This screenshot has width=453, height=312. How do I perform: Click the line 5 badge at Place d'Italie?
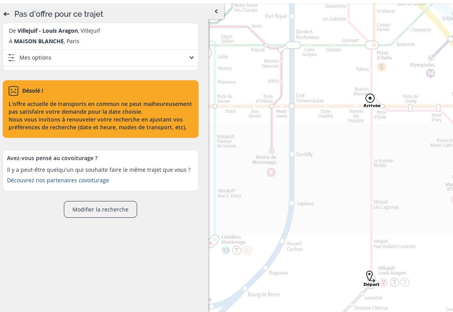pos(381,67)
